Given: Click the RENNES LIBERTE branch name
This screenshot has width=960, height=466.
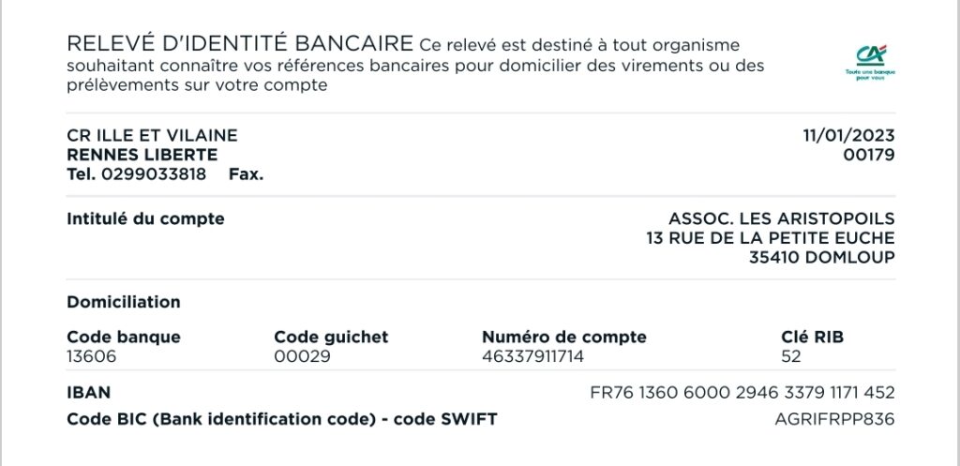Looking at the screenshot, I should pos(142,155).
